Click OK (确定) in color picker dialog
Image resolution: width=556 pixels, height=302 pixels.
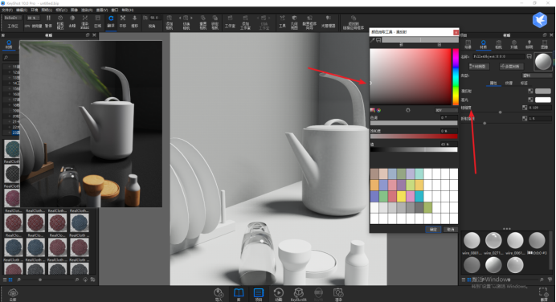coord(433,230)
